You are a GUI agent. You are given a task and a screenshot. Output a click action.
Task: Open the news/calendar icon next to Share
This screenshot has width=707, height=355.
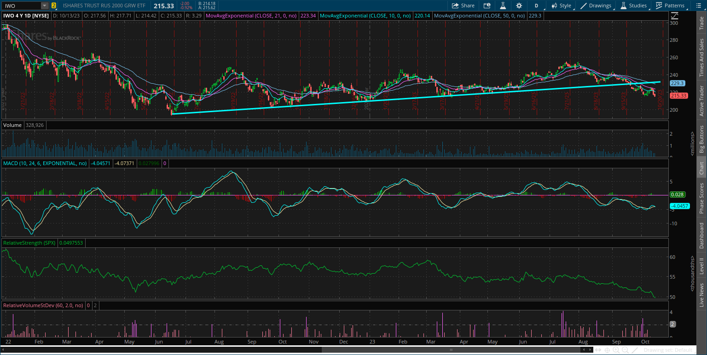pyautogui.click(x=487, y=6)
